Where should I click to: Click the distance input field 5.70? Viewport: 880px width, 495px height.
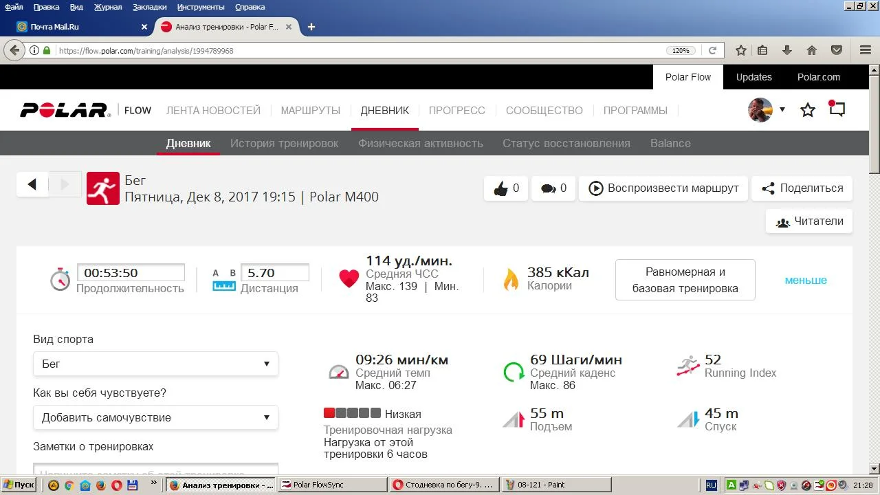pos(275,272)
